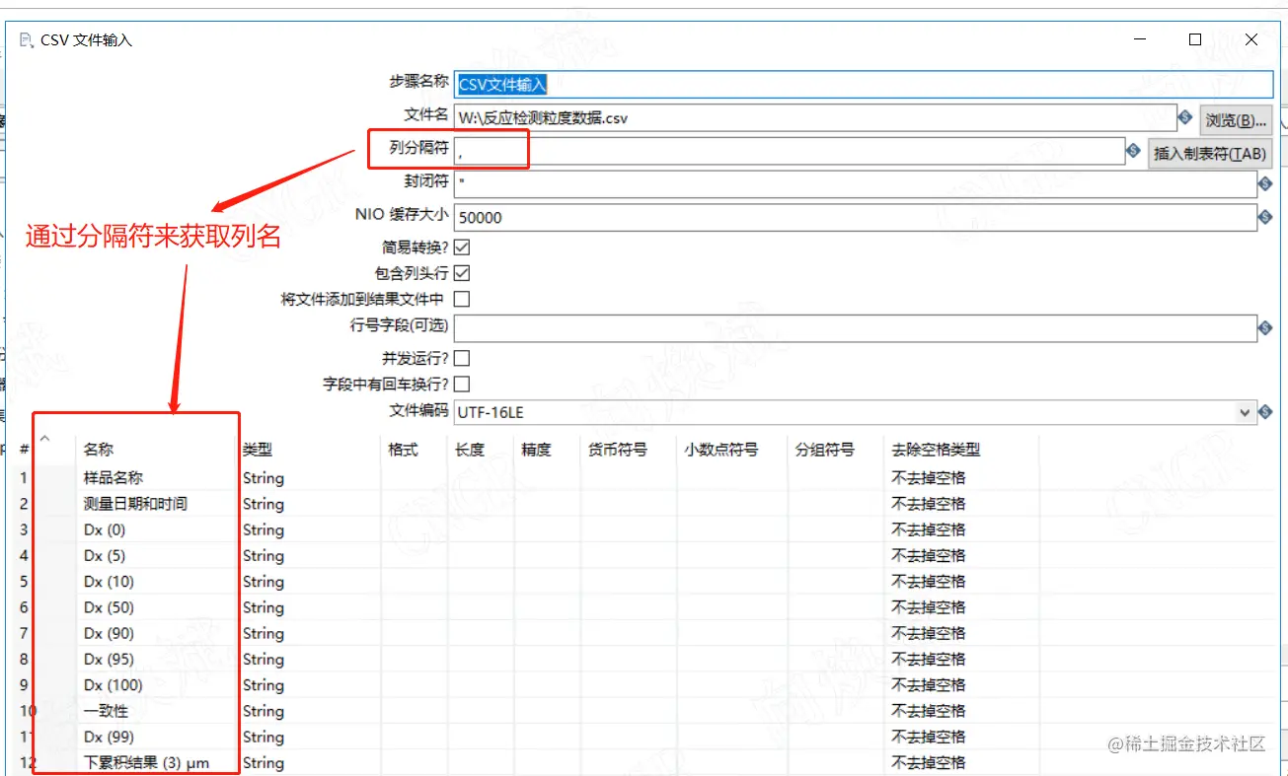Select the 样品名称 field name cell
Image resolution: width=1288 pixels, height=776 pixels.
click(x=158, y=478)
